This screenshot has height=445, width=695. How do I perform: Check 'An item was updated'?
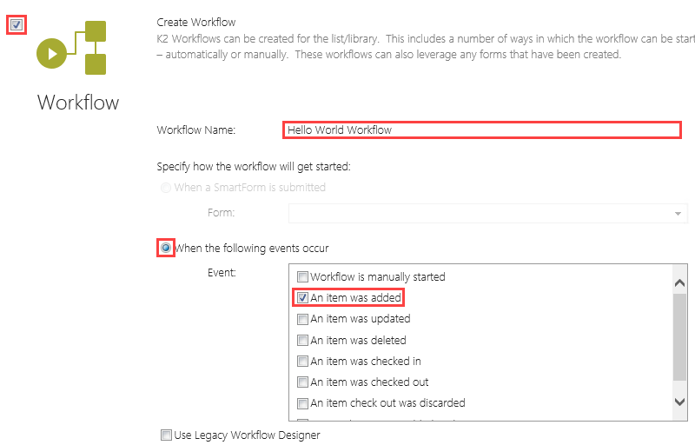click(303, 319)
